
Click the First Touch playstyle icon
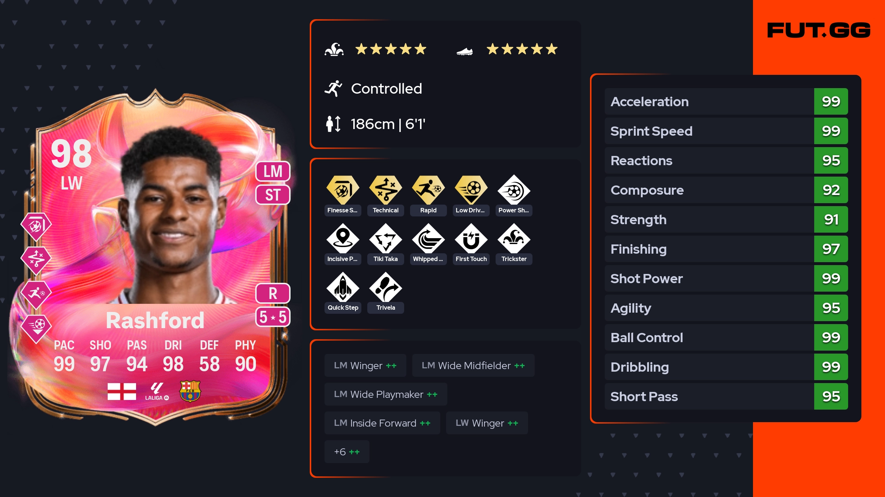471,239
